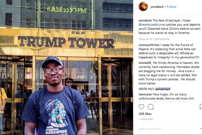This screenshot has height=135, width=202.
Task: Select the TRUMP TOWER sign in the photo
Action: tap(66, 42)
